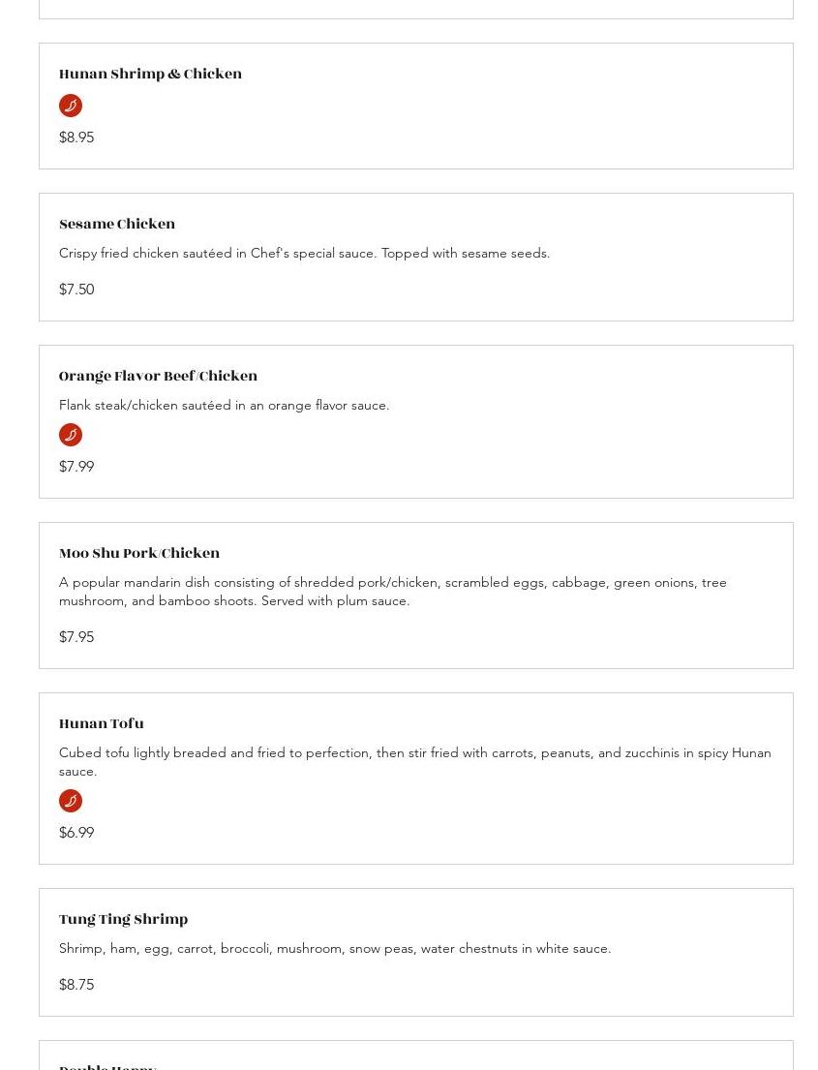Select the Hunan Tofu dish heading
The width and height of the screenshot is (818, 1070).
[x=102, y=724]
